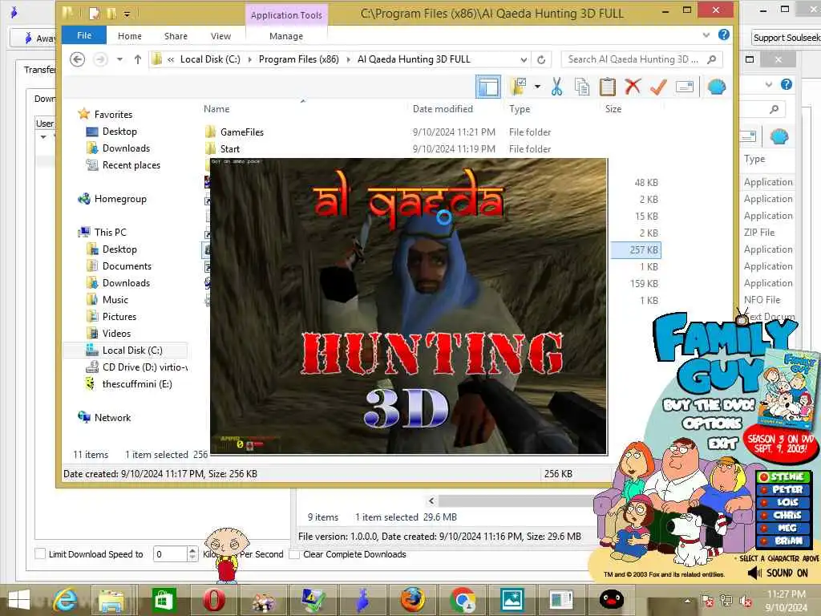Tick Clear Complete Downloads checkbox in Soulseek

pos(294,553)
